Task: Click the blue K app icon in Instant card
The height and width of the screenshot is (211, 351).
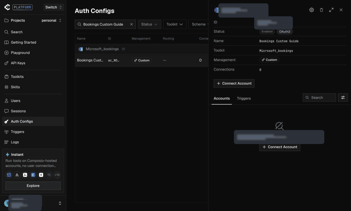Action: [x=33, y=175]
